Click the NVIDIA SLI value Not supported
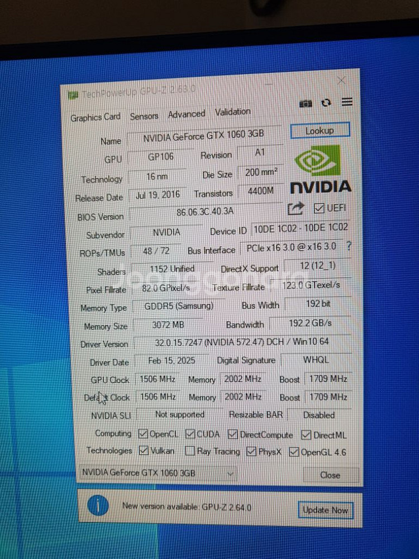This screenshot has height=559, width=419. 180,415
